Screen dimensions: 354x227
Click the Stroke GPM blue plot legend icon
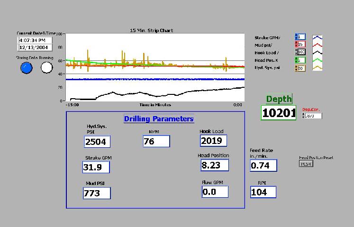(318, 37)
